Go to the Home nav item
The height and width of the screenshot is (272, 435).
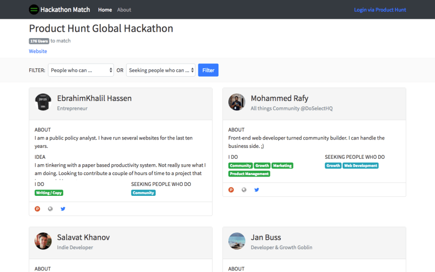105,10
